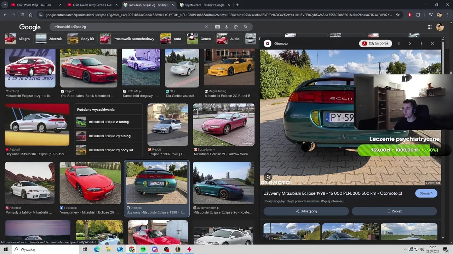Open the ivolucja Mitsubishi Eclipse image result
The width and height of the screenshot is (453, 254).
click(x=30, y=68)
